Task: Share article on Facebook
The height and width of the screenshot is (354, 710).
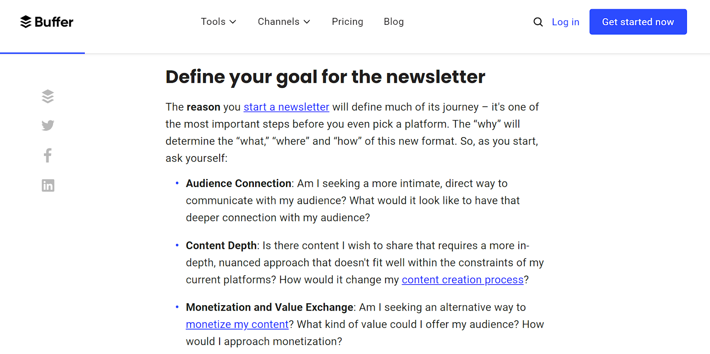Action: (x=48, y=155)
